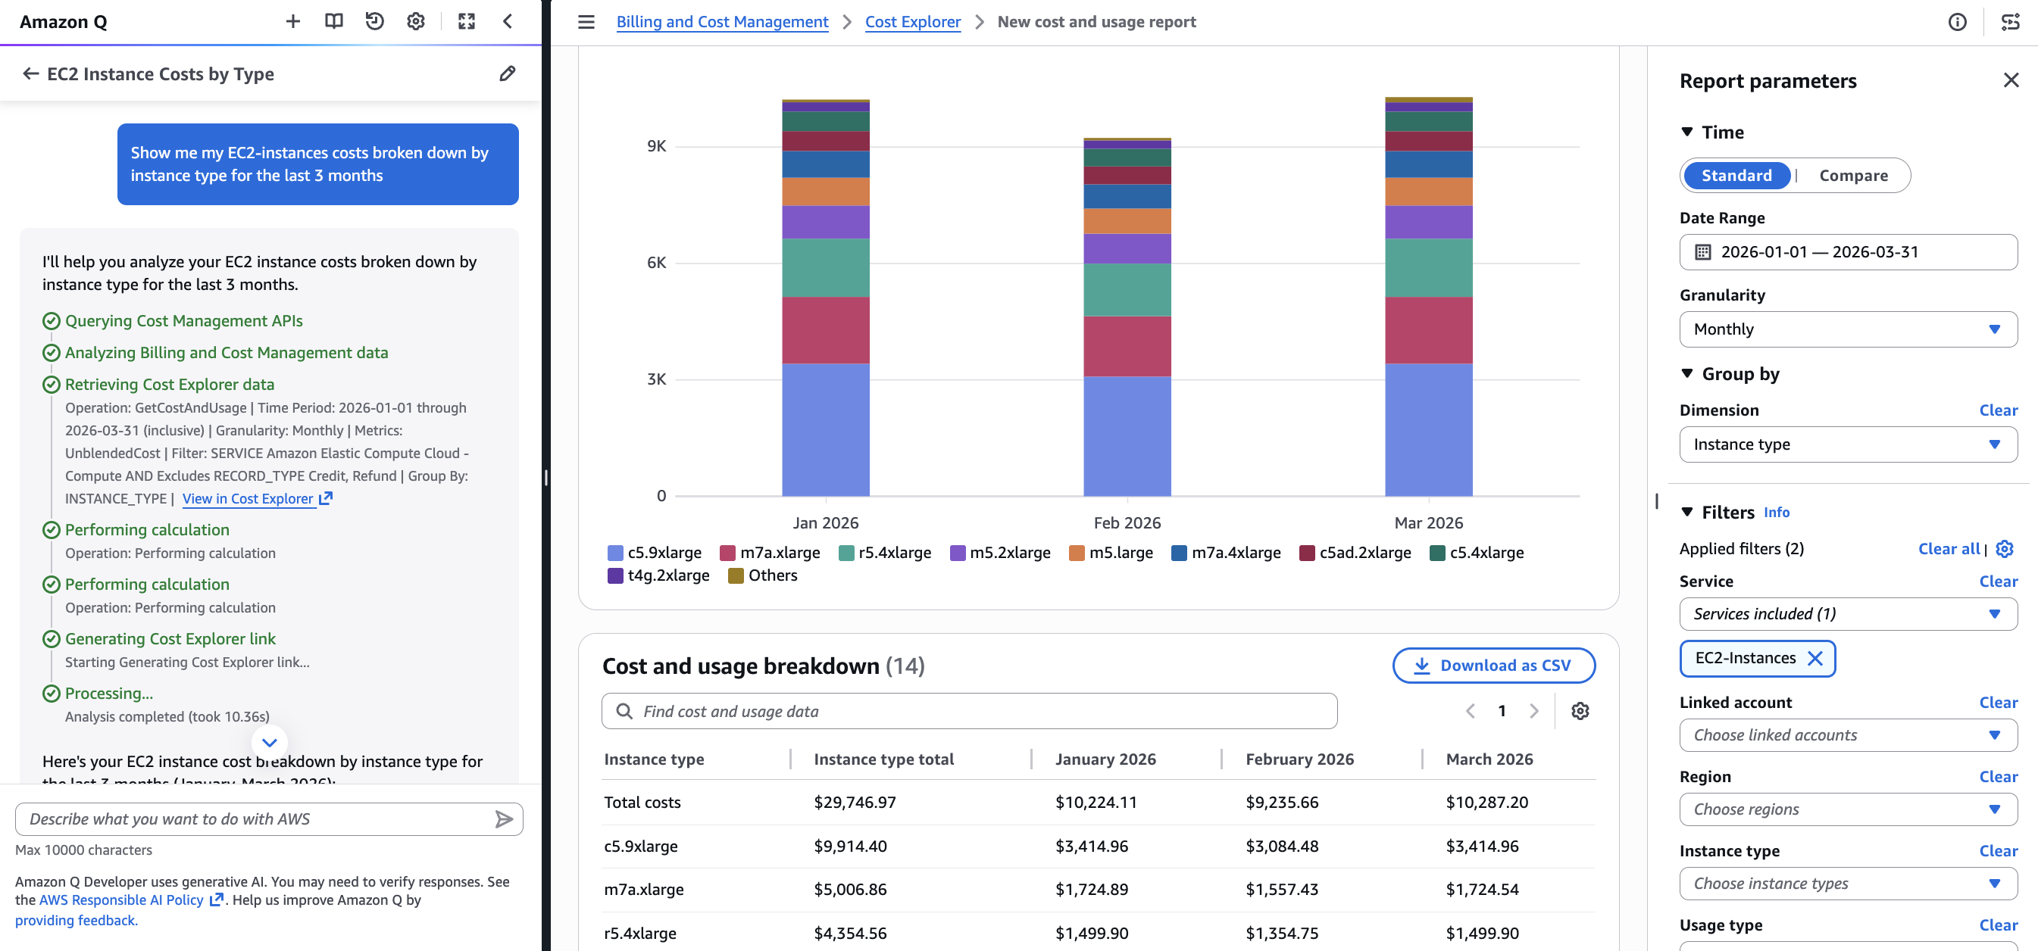Click the info icon near the top right
The height and width of the screenshot is (951, 2038).
click(1958, 21)
